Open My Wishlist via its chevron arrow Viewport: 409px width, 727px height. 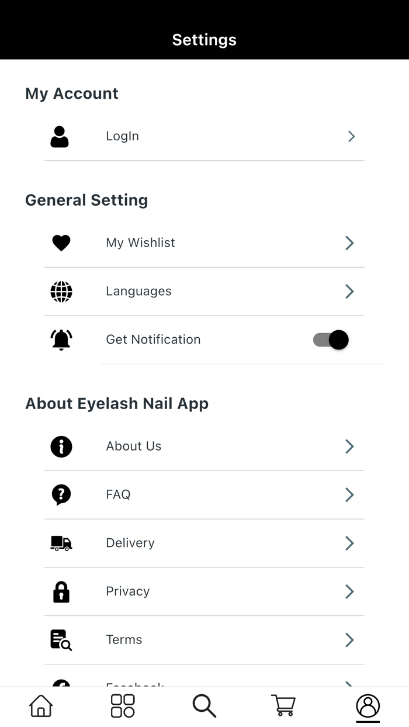pyautogui.click(x=349, y=243)
